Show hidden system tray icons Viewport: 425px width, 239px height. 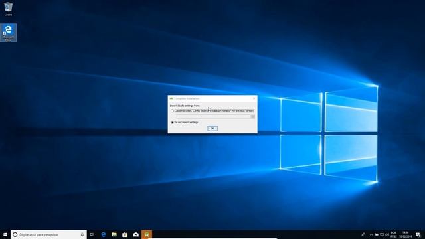pos(371,234)
